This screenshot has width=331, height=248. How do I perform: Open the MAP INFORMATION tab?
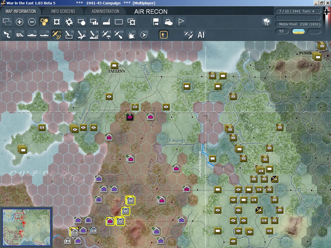pyautogui.click(x=21, y=11)
